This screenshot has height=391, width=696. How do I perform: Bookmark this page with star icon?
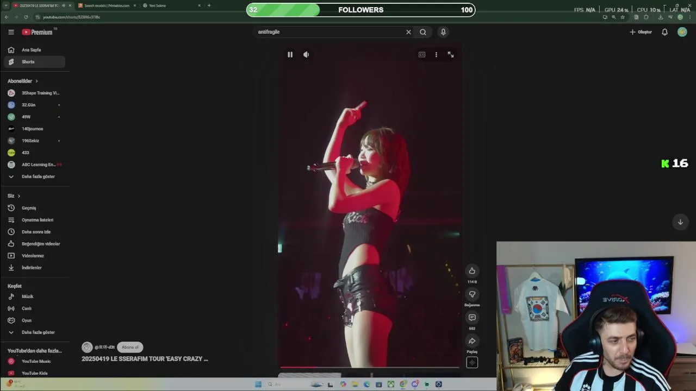click(x=623, y=17)
